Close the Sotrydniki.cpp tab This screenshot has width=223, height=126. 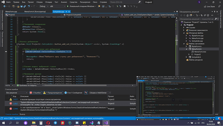point(69,12)
